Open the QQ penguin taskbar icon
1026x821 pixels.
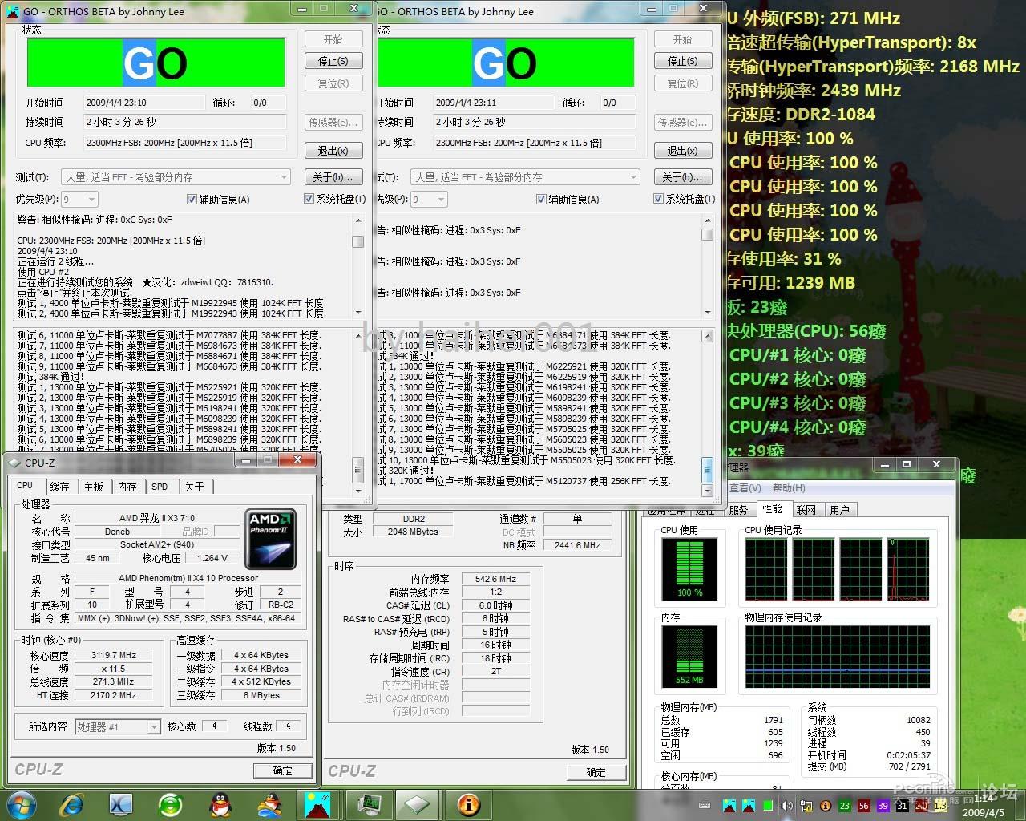[x=219, y=803]
